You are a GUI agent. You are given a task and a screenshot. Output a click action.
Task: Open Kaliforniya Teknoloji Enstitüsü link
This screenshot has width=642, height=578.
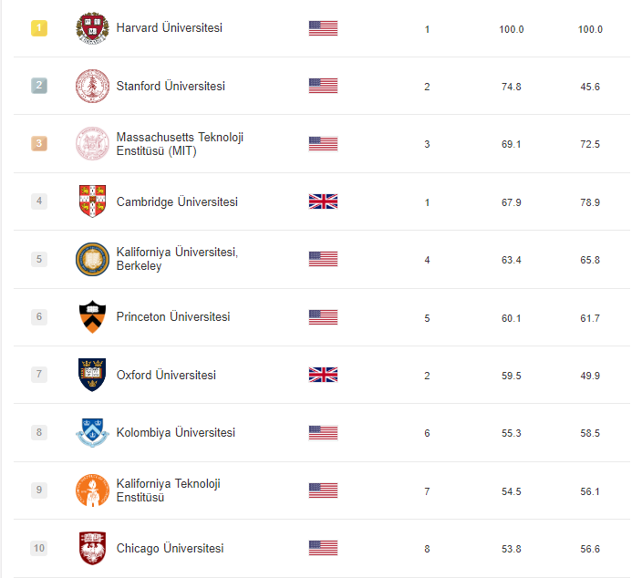coord(169,490)
